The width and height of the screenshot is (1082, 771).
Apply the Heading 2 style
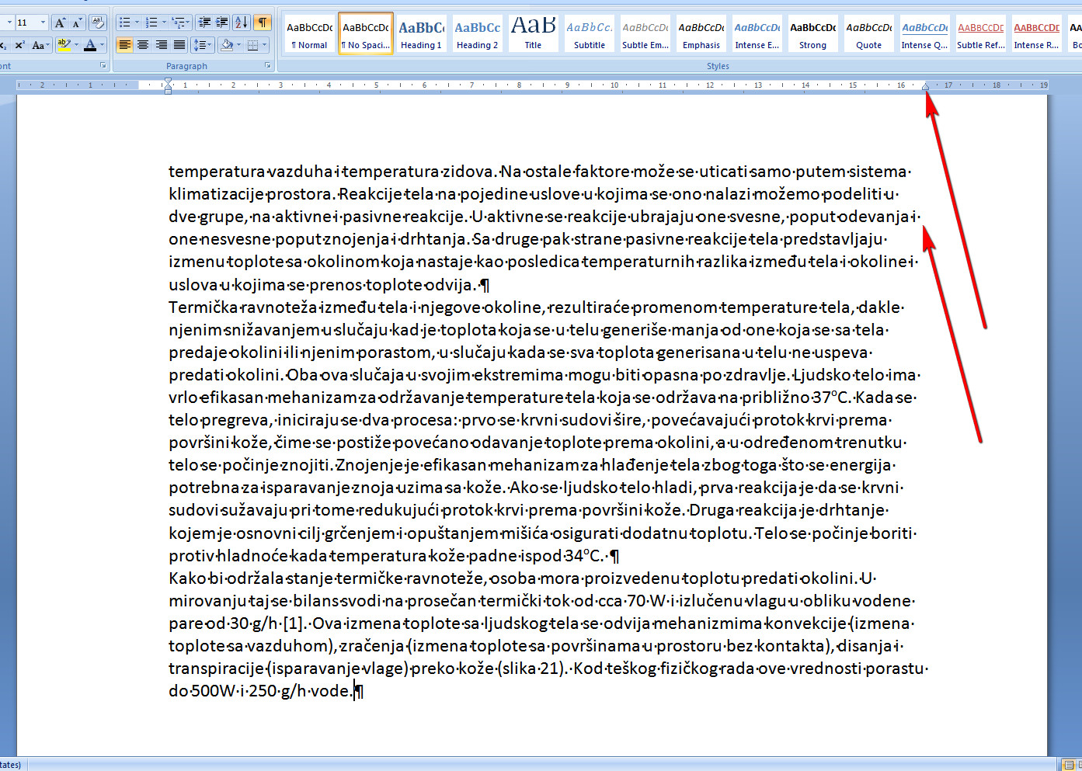tap(477, 33)
